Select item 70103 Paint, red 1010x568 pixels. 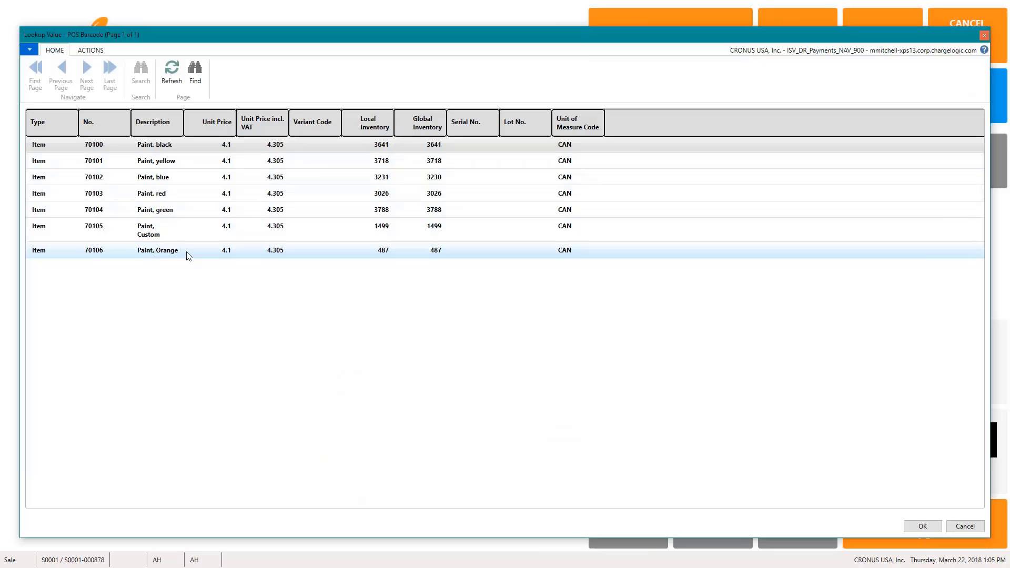pos(151,194)
